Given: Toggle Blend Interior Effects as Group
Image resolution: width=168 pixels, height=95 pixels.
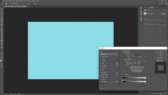Looking at the screenshot, I should (131, 66).
